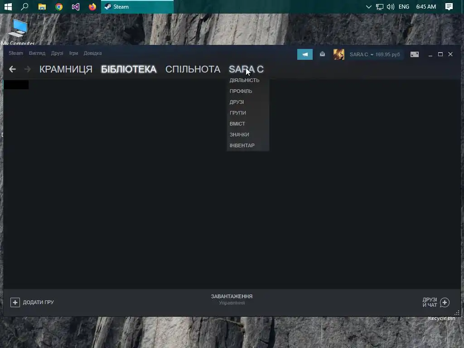Select ГРУПИ from the dropdown menu

pos(237,113)
